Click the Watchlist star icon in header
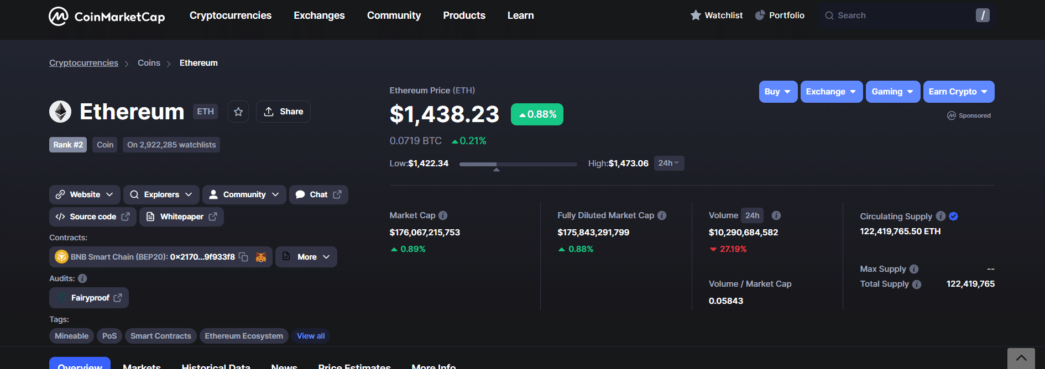This screenshot has width=1045, height=369. point(696,15)
